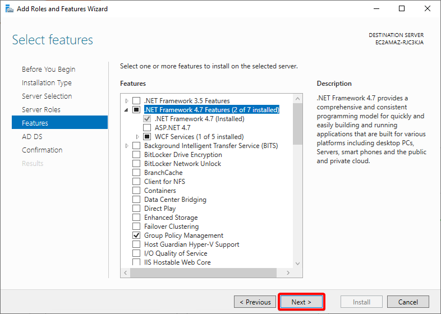Click the vertical scrollbar thumb in features list
Image resolution: width=441 pixels, height=314 pixels.
pos(297,124)
